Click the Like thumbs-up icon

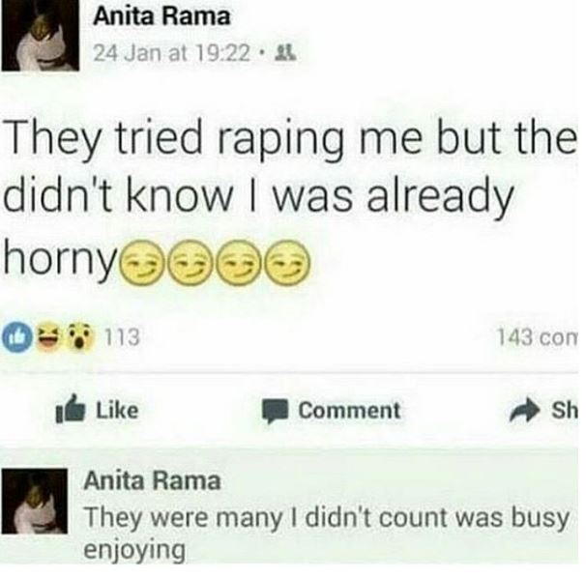[x=71, y=409]
